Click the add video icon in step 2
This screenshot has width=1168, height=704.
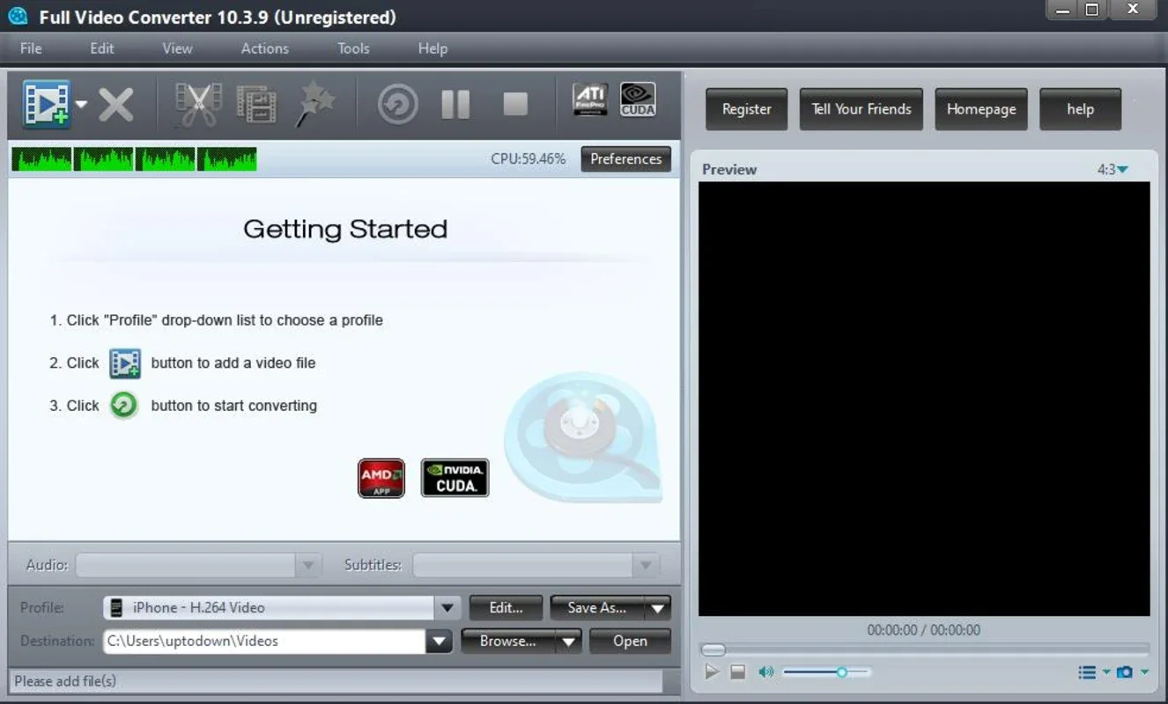pyautogui.click(x=125, y=363)
